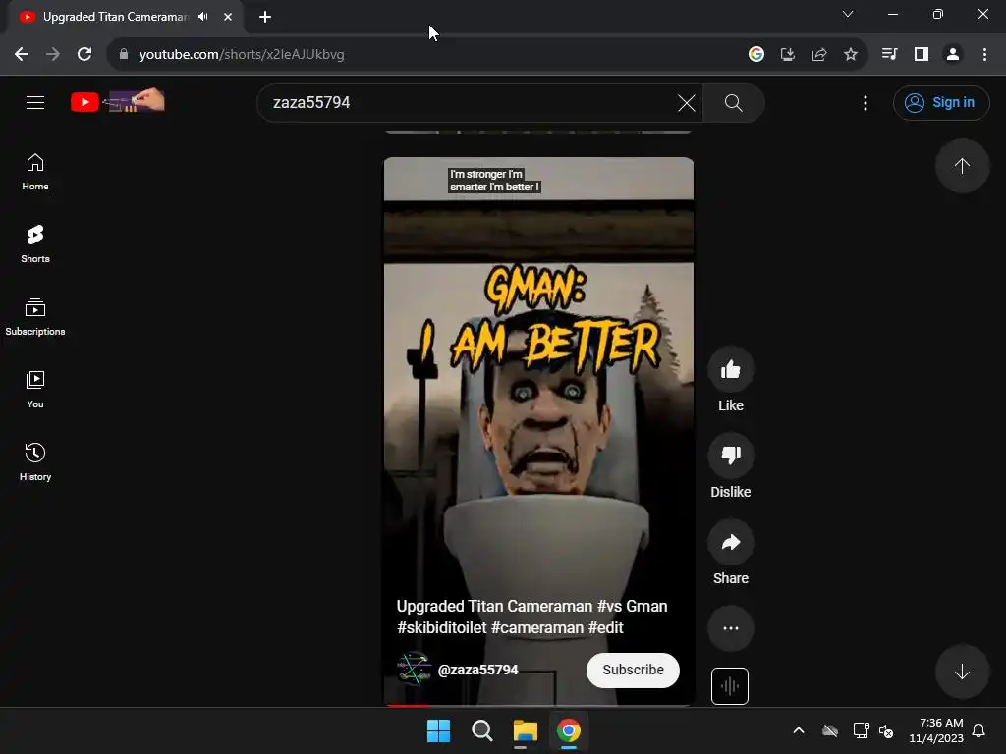Click the #edit hashtag

605,627
